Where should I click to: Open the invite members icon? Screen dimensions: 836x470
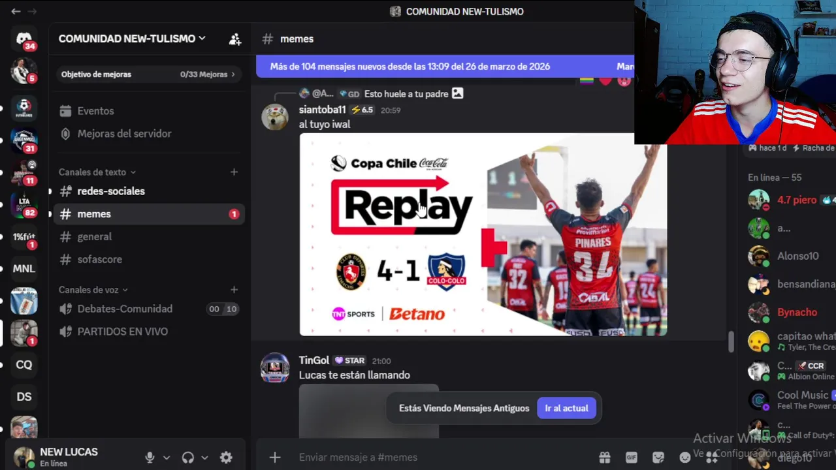234,39
